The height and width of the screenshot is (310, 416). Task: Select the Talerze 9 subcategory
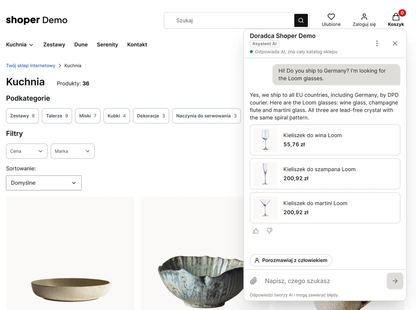57,116
